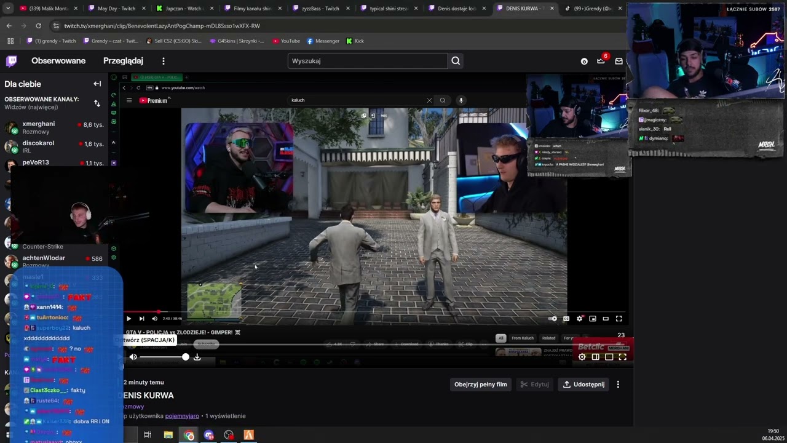Screen dimensions: 787x443
Task: Open peVoR13 channel in sidebar
Action: pos(55,162)
